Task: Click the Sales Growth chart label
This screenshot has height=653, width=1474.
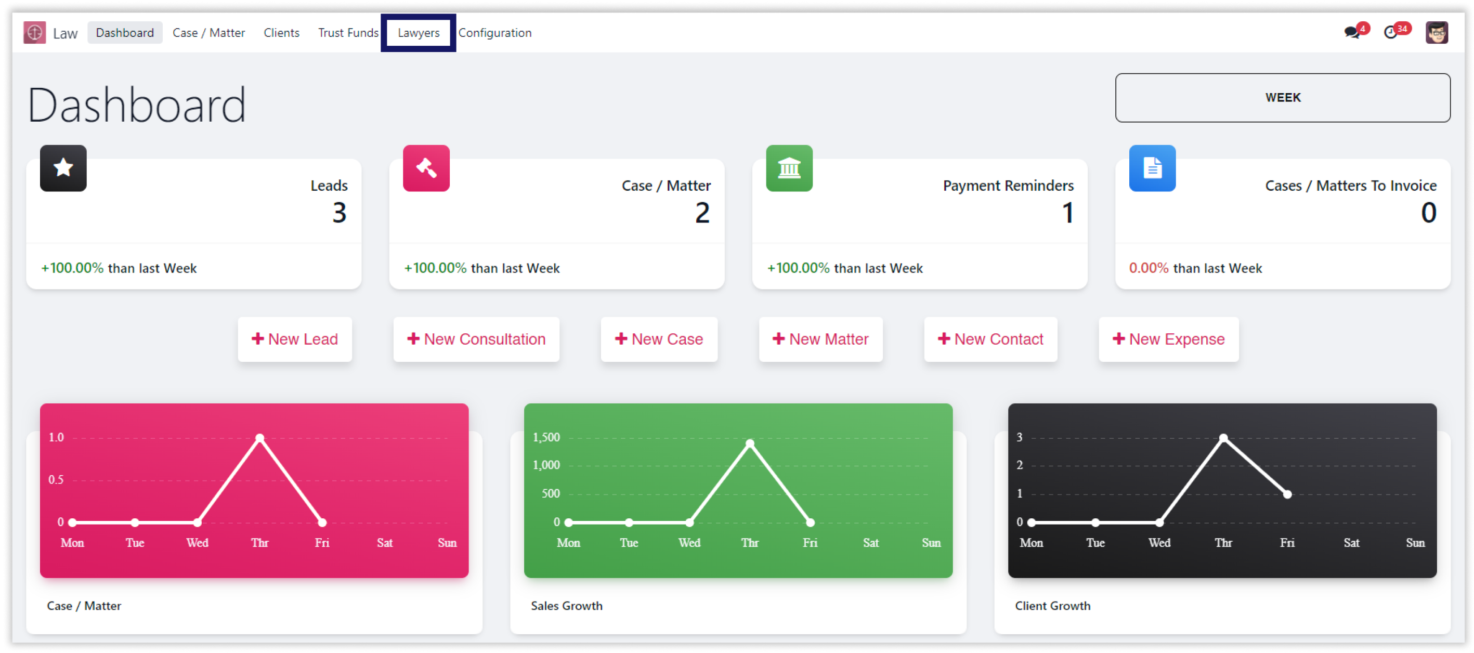Action: pos(567,606)
